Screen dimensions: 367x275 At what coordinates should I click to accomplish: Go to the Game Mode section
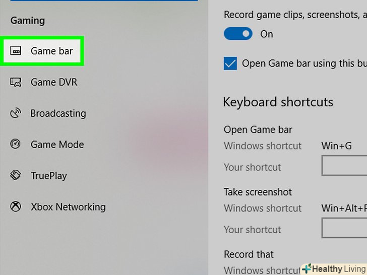click(x=57, y=145)
